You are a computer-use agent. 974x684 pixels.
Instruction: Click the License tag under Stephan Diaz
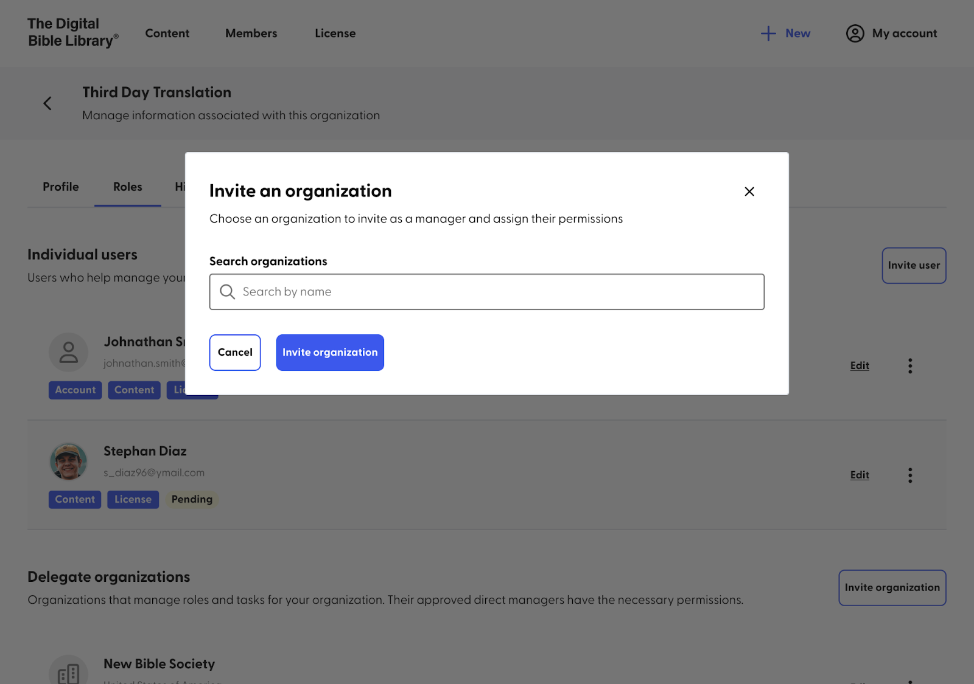click(x=133, y=500)
